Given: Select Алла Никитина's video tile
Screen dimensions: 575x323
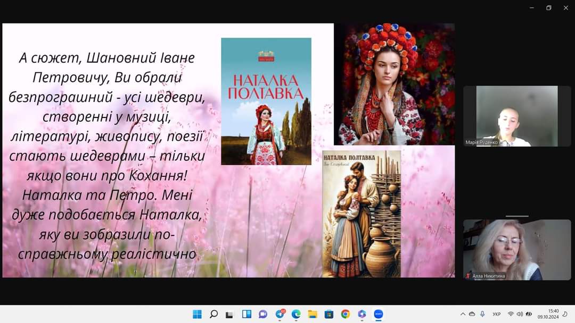Looking at the screenshot, I should (x=516, y=250).
